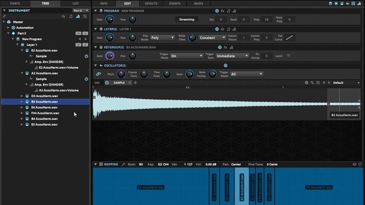Click the target icon in Oscillator(s) header
Image resolution: width=365 pixels, height=205 pixels.
coord(225,65)
